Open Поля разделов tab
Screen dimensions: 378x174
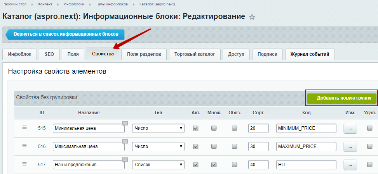(x=144, y=54)
